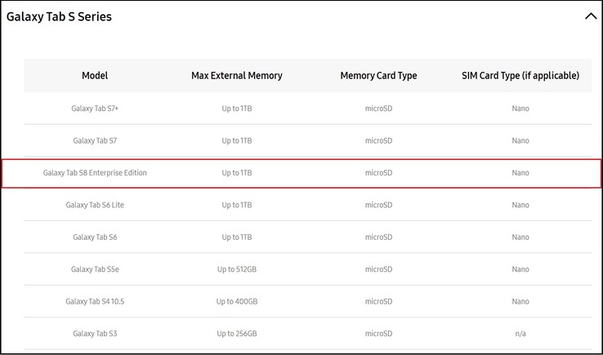603x355 pixels.
Task: Click the Up to 400GB memory cell
Action: [x=237, y=301]
